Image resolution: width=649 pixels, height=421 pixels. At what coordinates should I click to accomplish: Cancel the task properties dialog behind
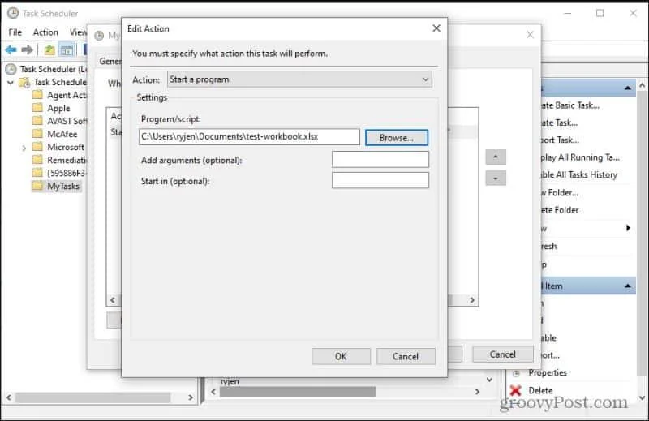pos(502,354)
